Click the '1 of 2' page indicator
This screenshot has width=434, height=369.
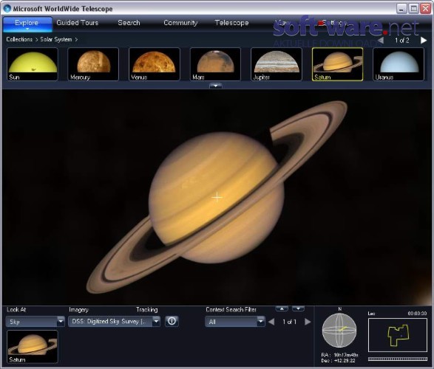pyautogui.click(x=402, y=41)
